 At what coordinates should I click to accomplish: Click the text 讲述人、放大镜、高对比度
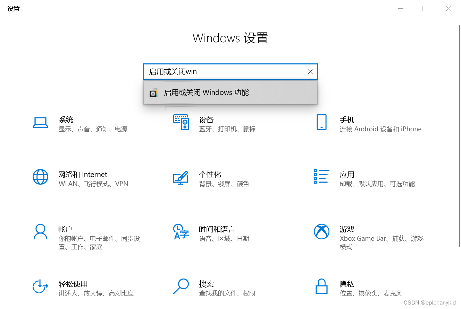pyautogui.click(x=96, y=293)
